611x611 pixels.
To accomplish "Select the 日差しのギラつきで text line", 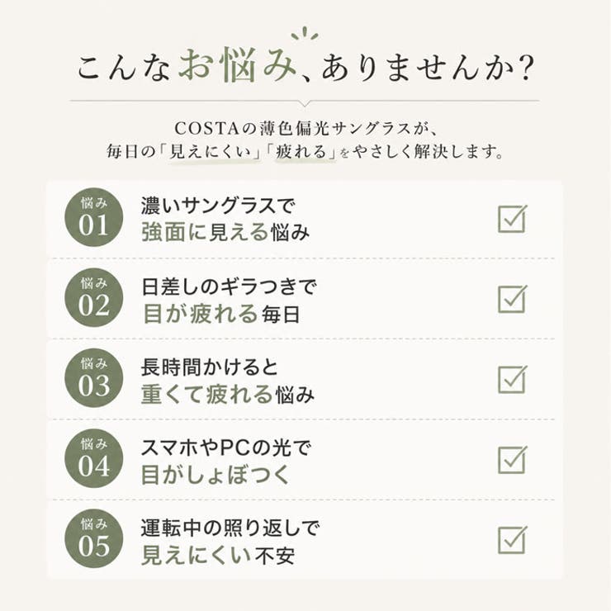I will (230, 287).
